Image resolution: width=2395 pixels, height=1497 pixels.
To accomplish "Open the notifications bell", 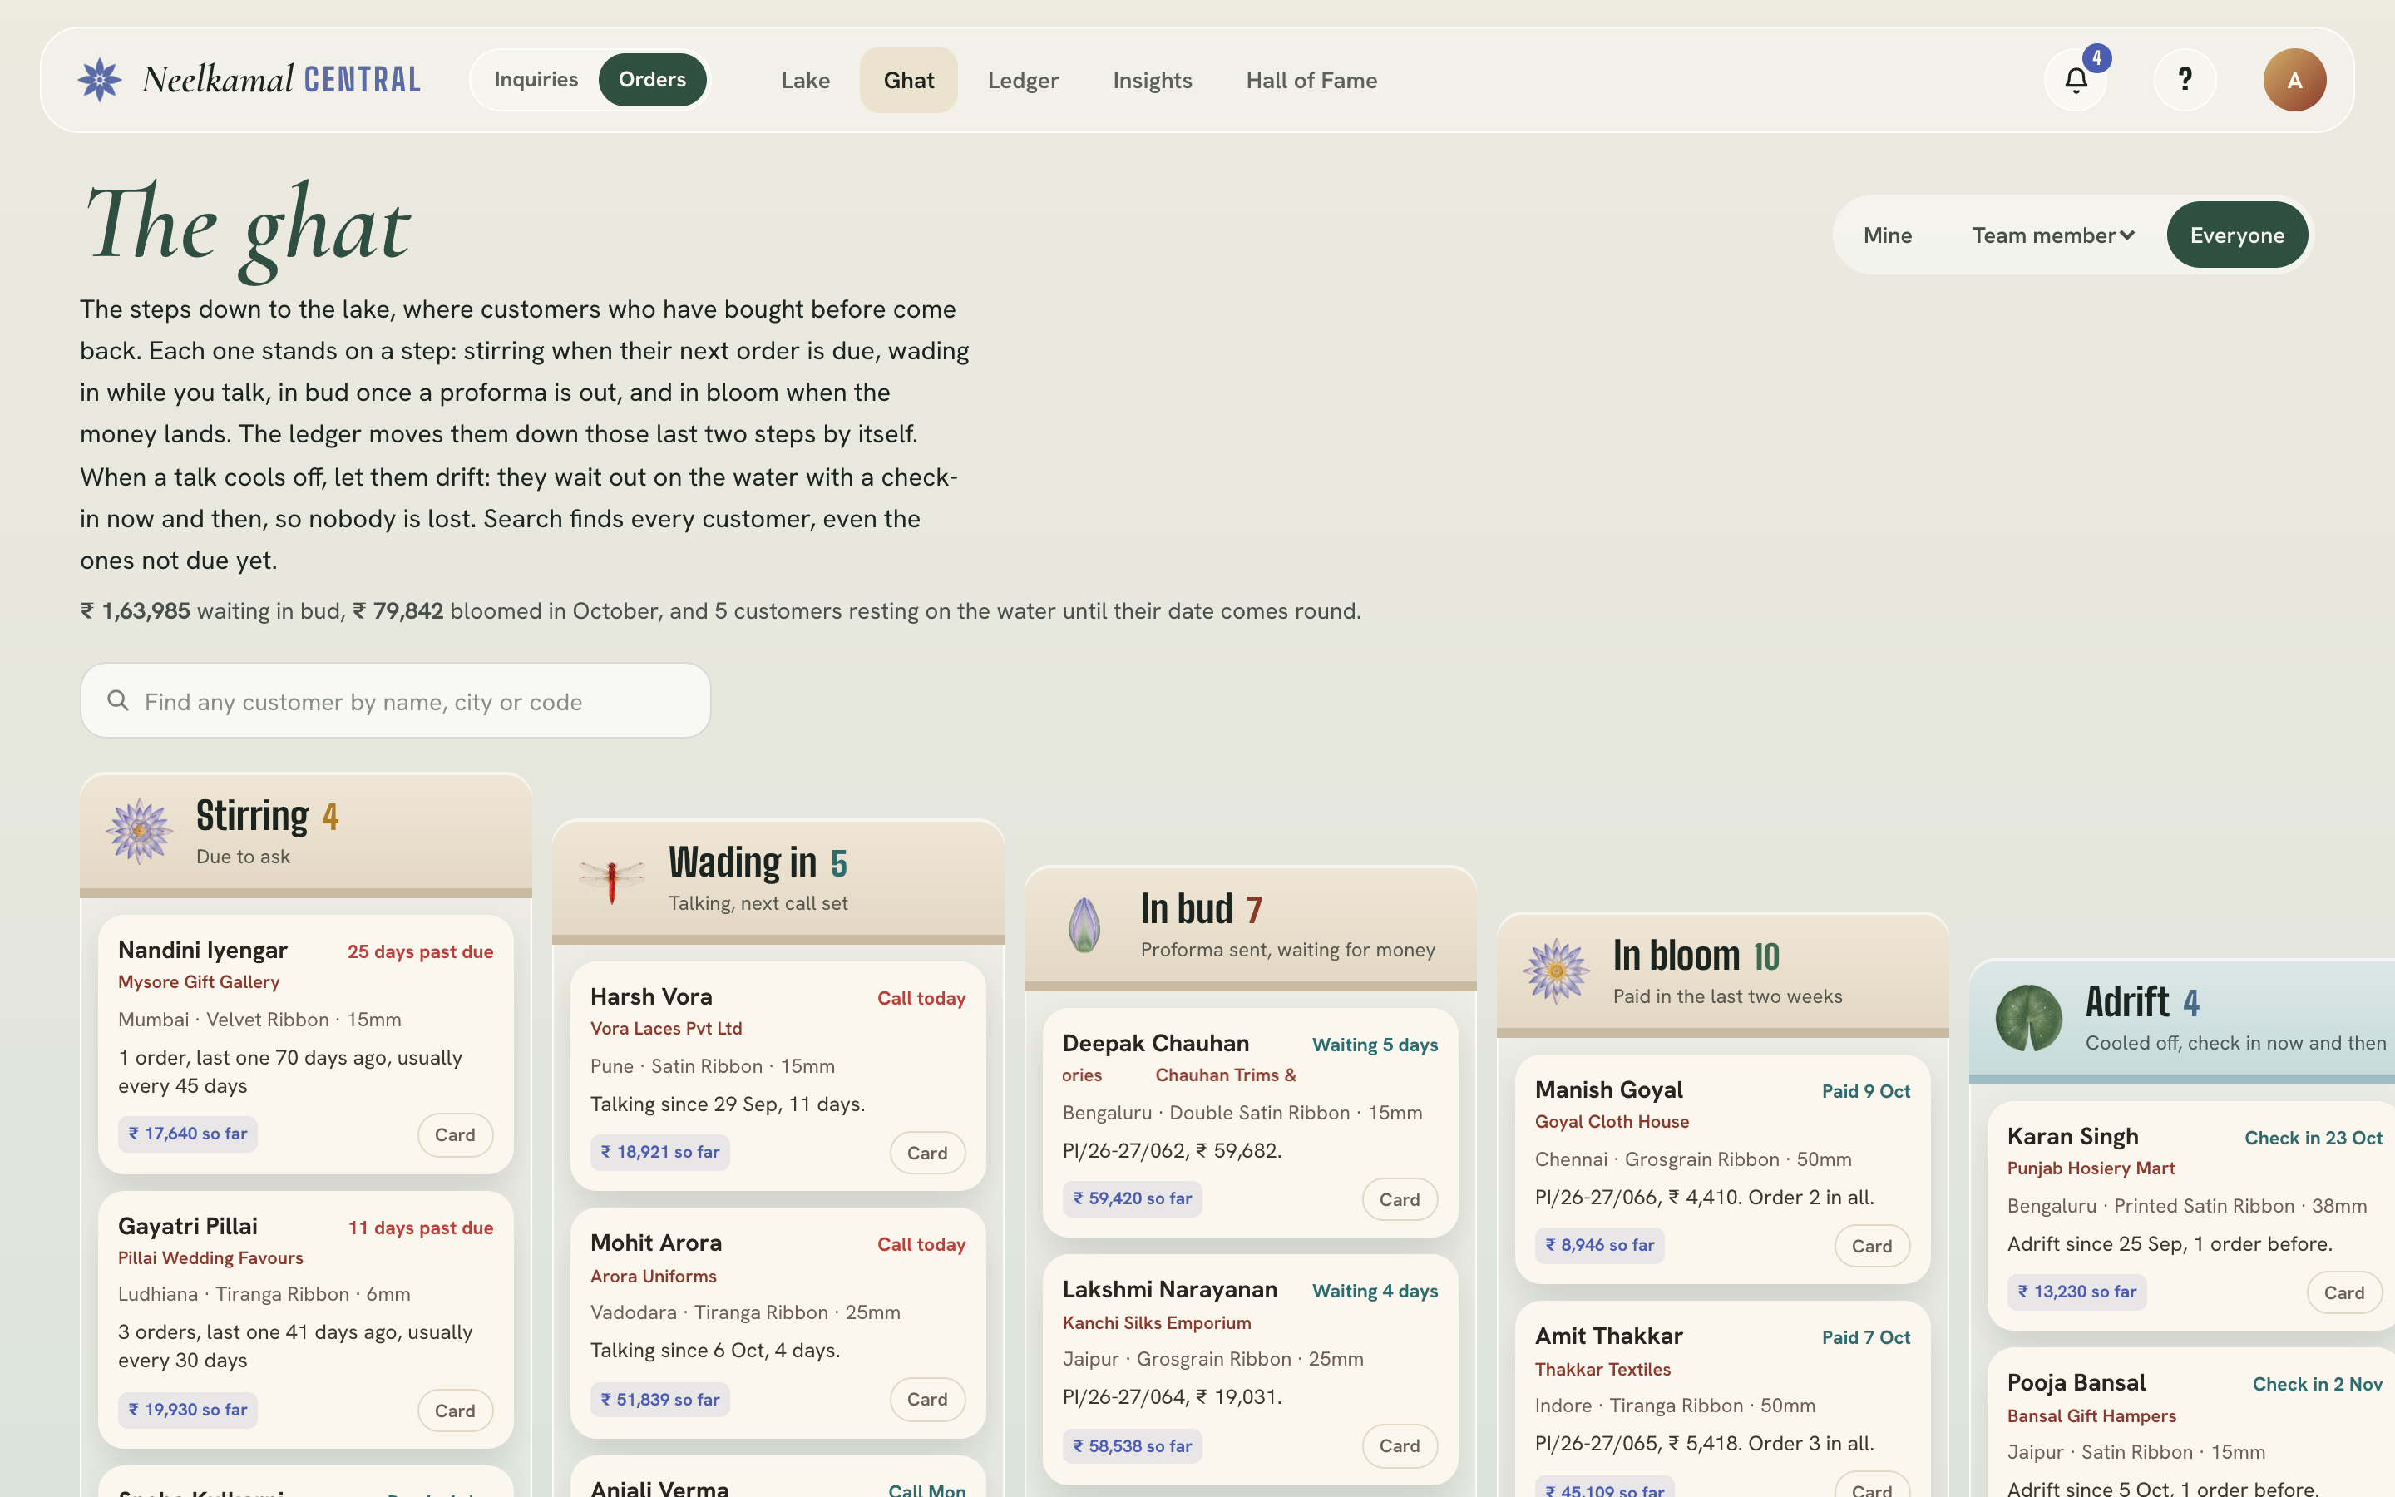I will tap(2076, 80).
